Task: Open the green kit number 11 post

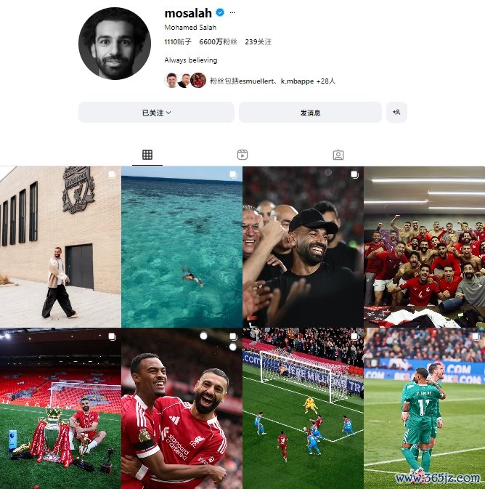Action: click(424, 408)
